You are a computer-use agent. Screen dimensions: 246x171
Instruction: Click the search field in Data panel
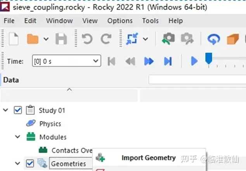pyautogui.click(x=197, y=79)
